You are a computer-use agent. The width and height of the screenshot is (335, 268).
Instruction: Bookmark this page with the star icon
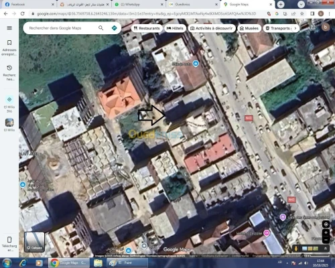pyautogui.click(x=302, y=13)
